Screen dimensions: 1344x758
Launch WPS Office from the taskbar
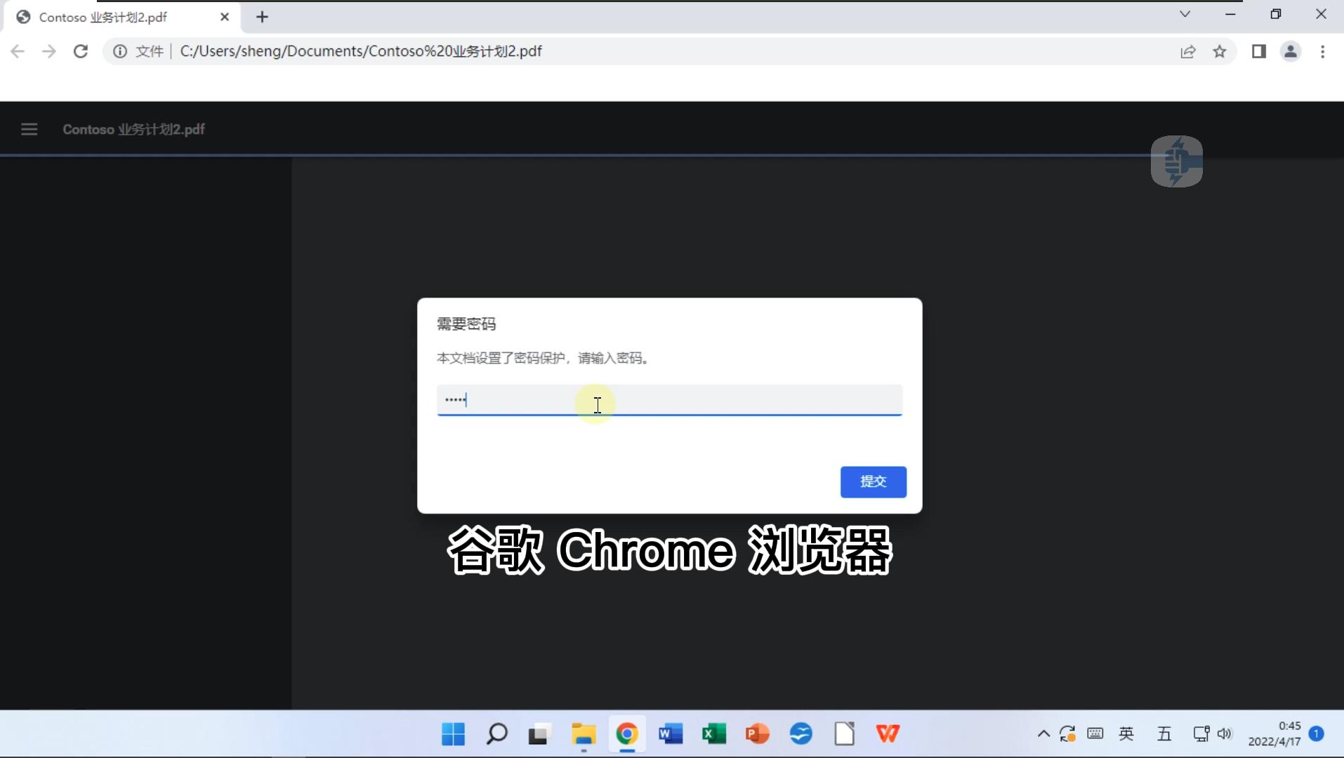click(x=888, y=734)
